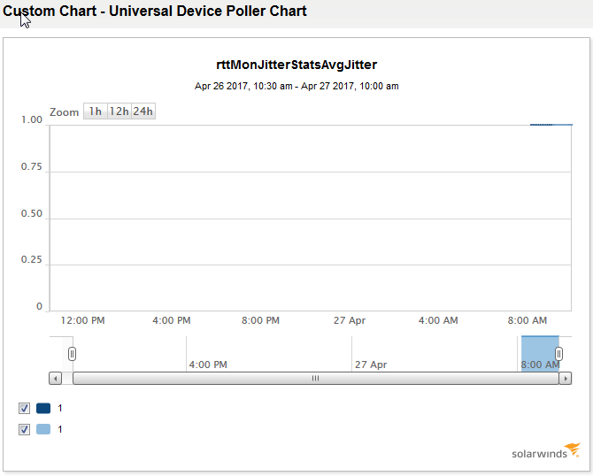This screenshot has height=476, width=593.
Task: Click the light blue legend color swatch
Action: coord(43,429)
